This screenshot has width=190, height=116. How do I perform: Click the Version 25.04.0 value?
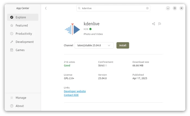coord(102,79)
